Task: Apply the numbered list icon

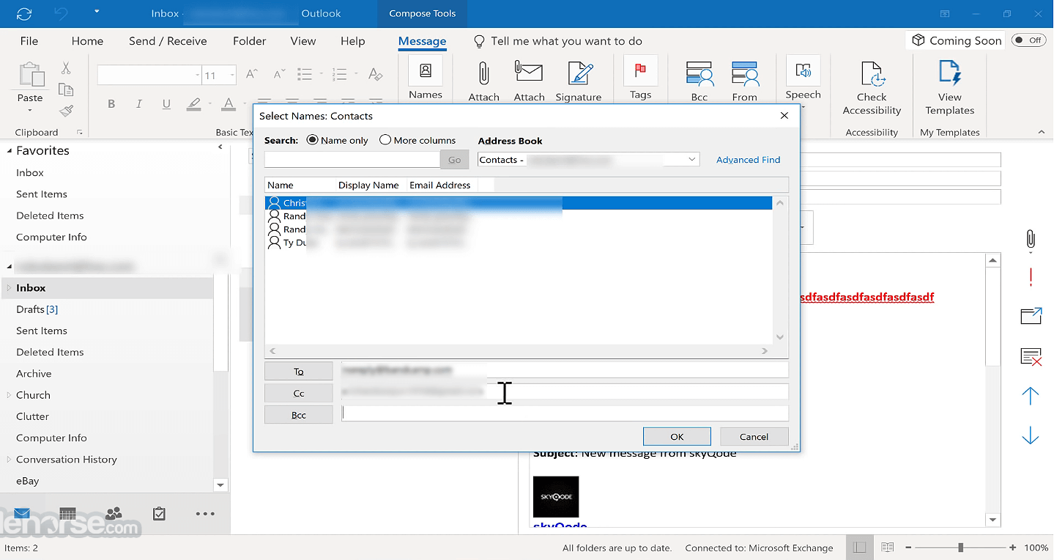Action: (339, 74)
